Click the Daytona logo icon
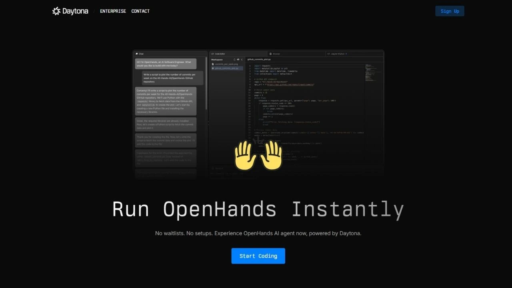Image resolution: width=512 pixels, height=288 pixels. [56, 11]
